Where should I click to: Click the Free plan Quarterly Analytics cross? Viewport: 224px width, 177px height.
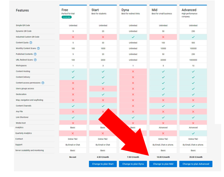tap(73, 133)
